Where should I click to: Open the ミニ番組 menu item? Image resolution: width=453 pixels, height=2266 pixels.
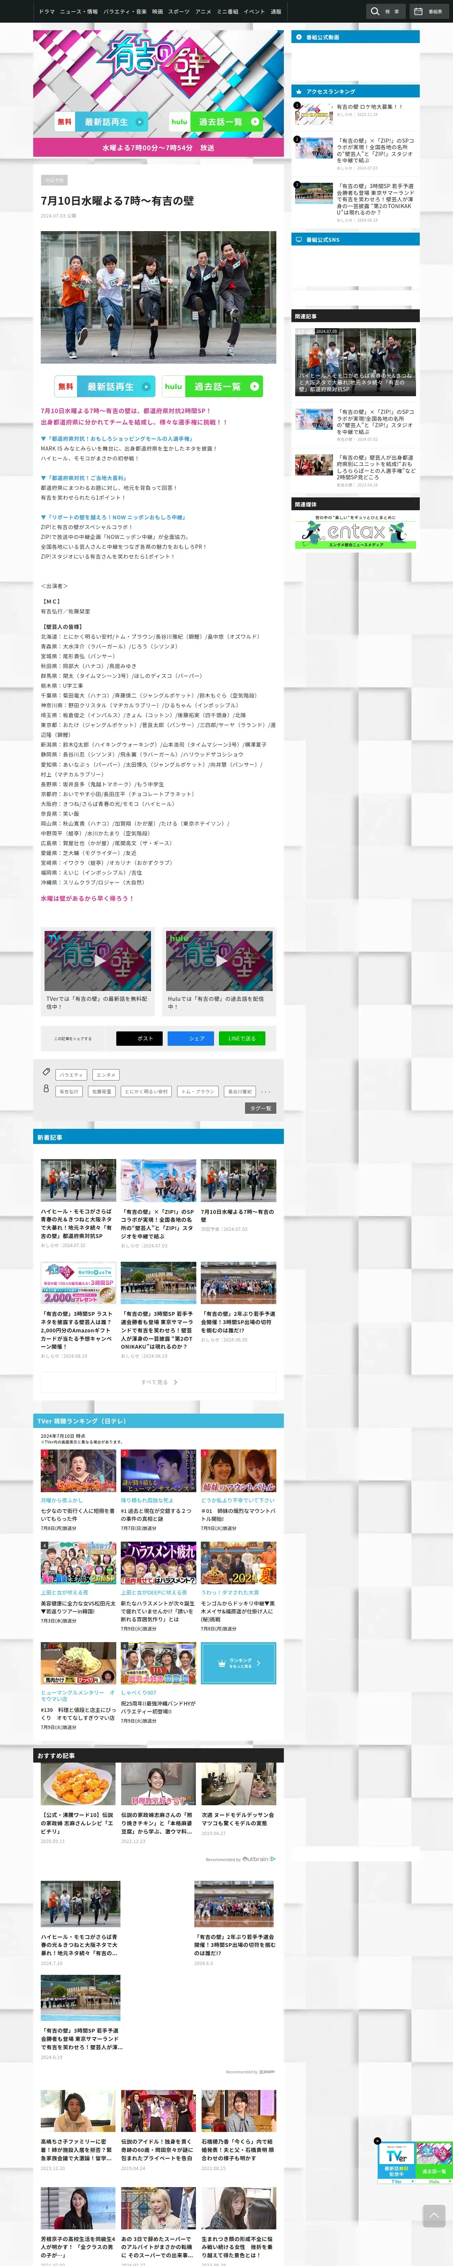[x=228, y=11]
